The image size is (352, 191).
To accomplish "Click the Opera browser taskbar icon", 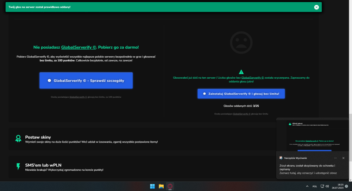I will coord(170,186).
